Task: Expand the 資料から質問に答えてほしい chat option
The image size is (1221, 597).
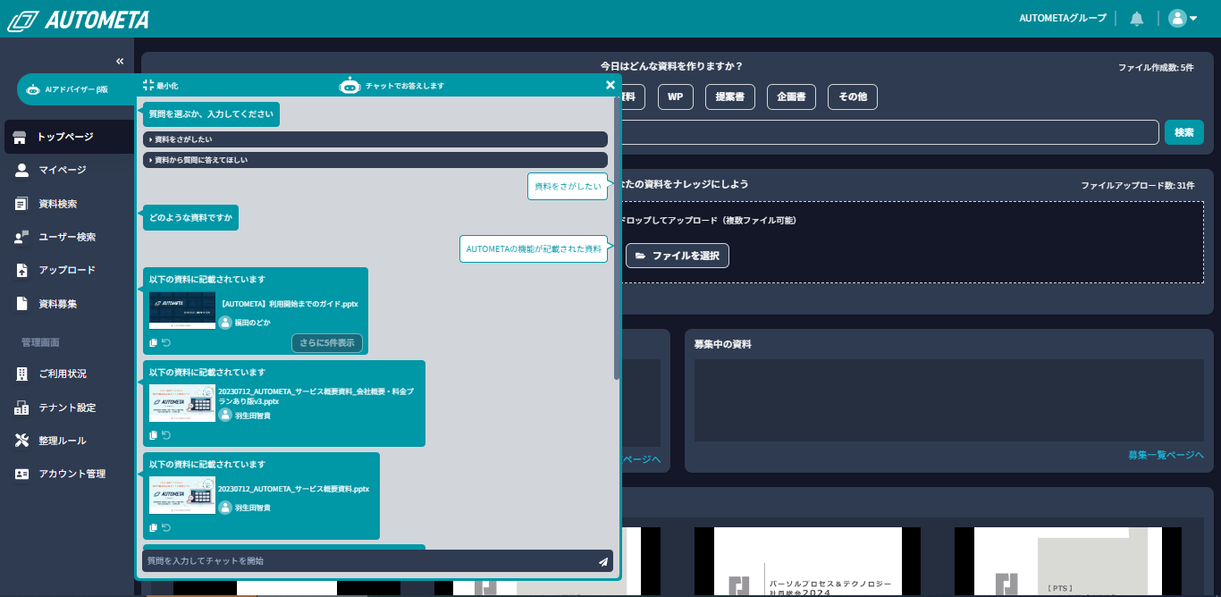Action: pyautogui.click(x=375, y=160)
